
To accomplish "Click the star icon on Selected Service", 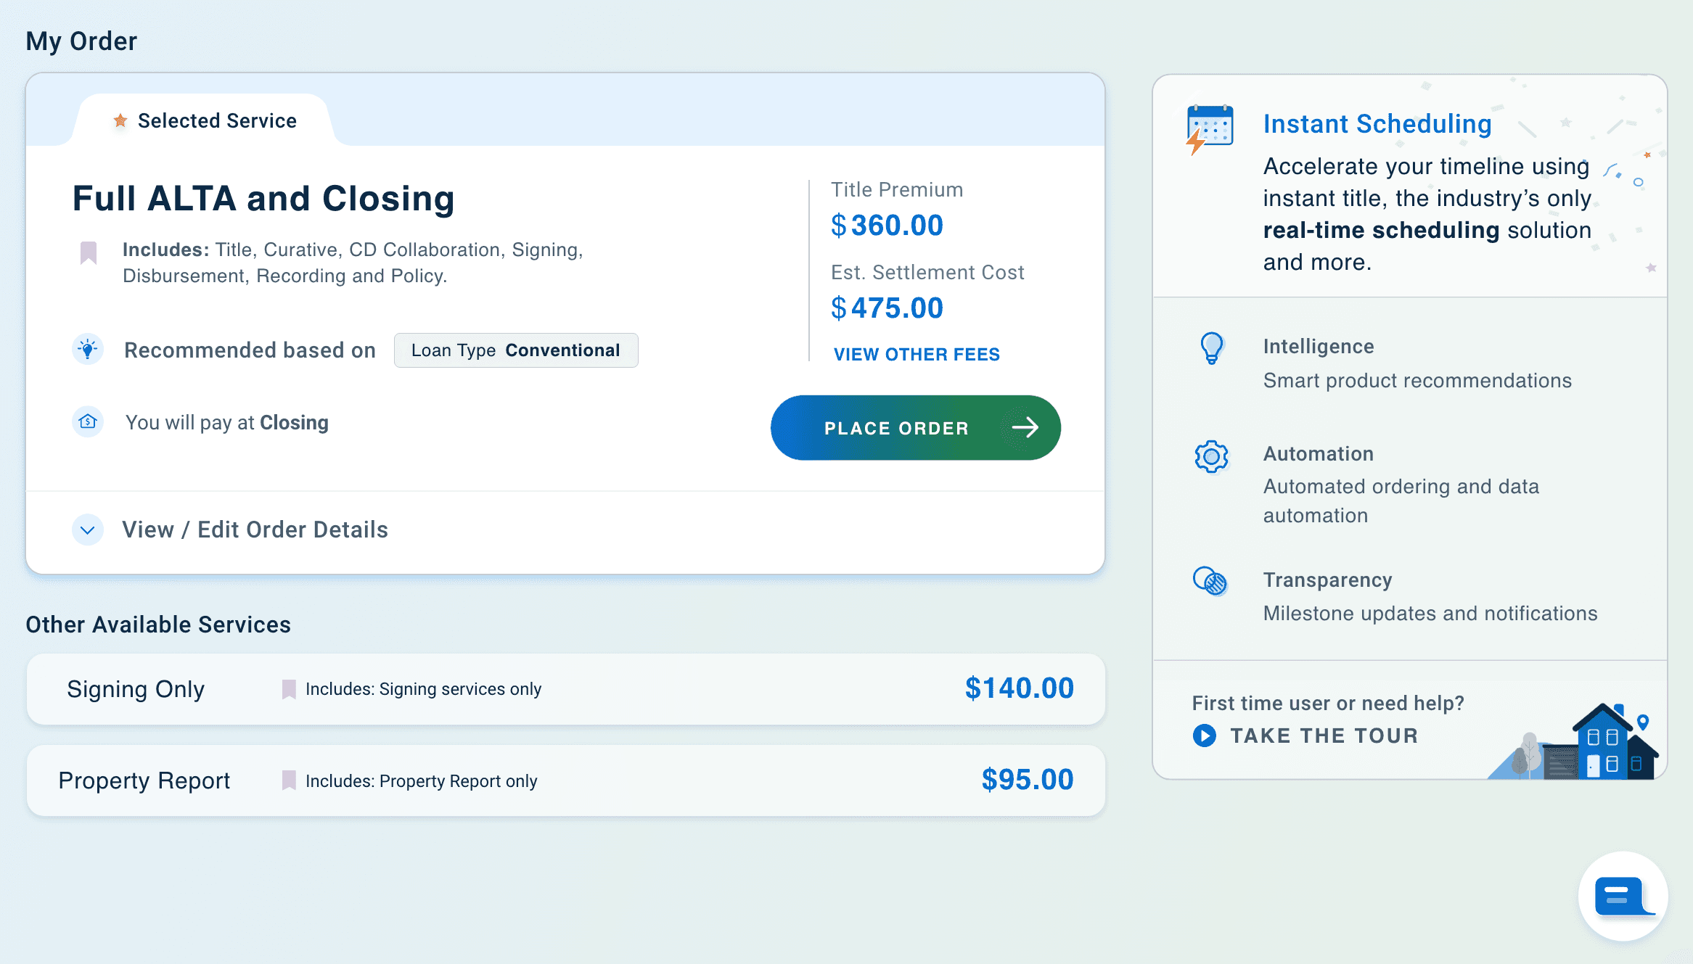I will (120, 120).
